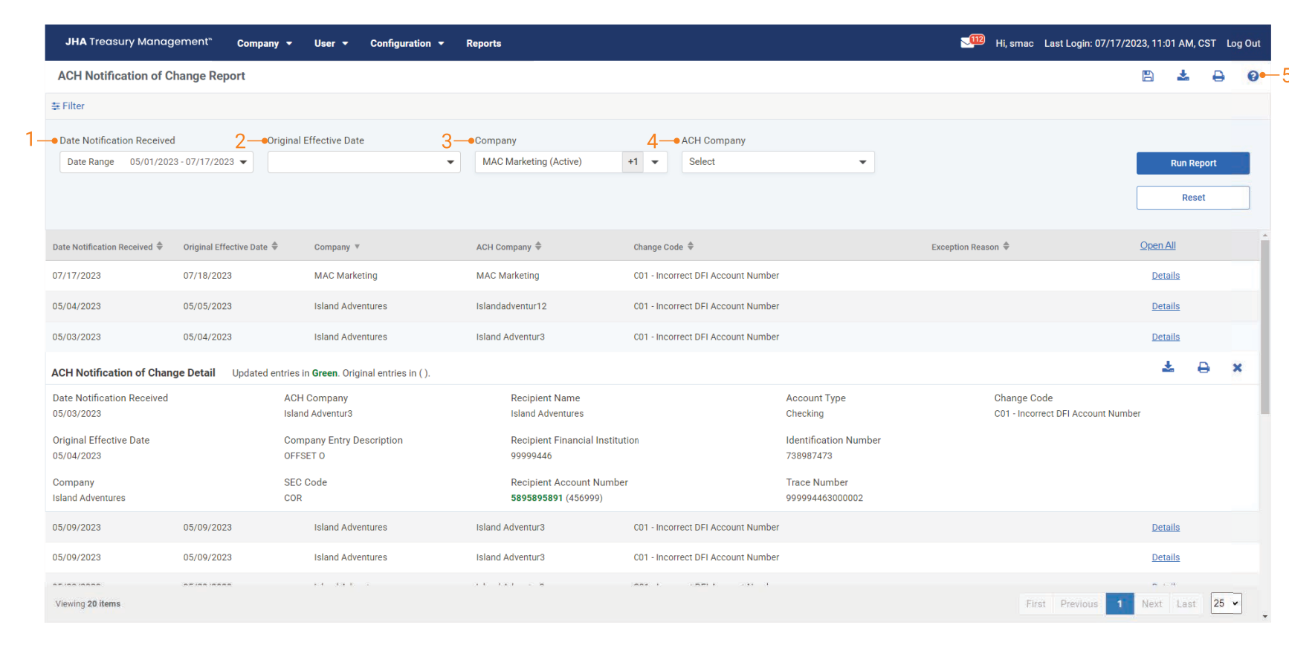Viewport: 1289px width, 648px height.
Task: Open the messages envelope with 112 badge
Action: [970, 42]
